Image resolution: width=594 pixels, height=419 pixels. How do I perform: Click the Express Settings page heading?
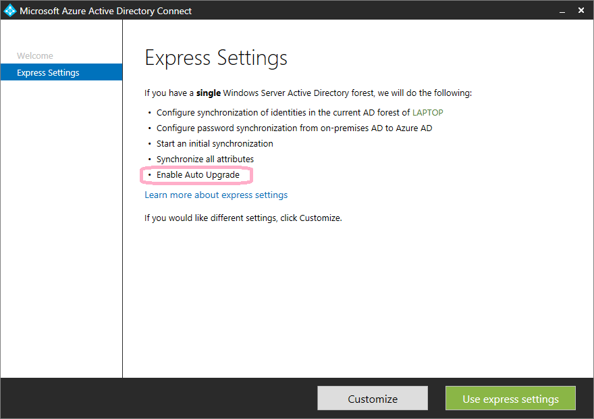[x=216, y=57]
